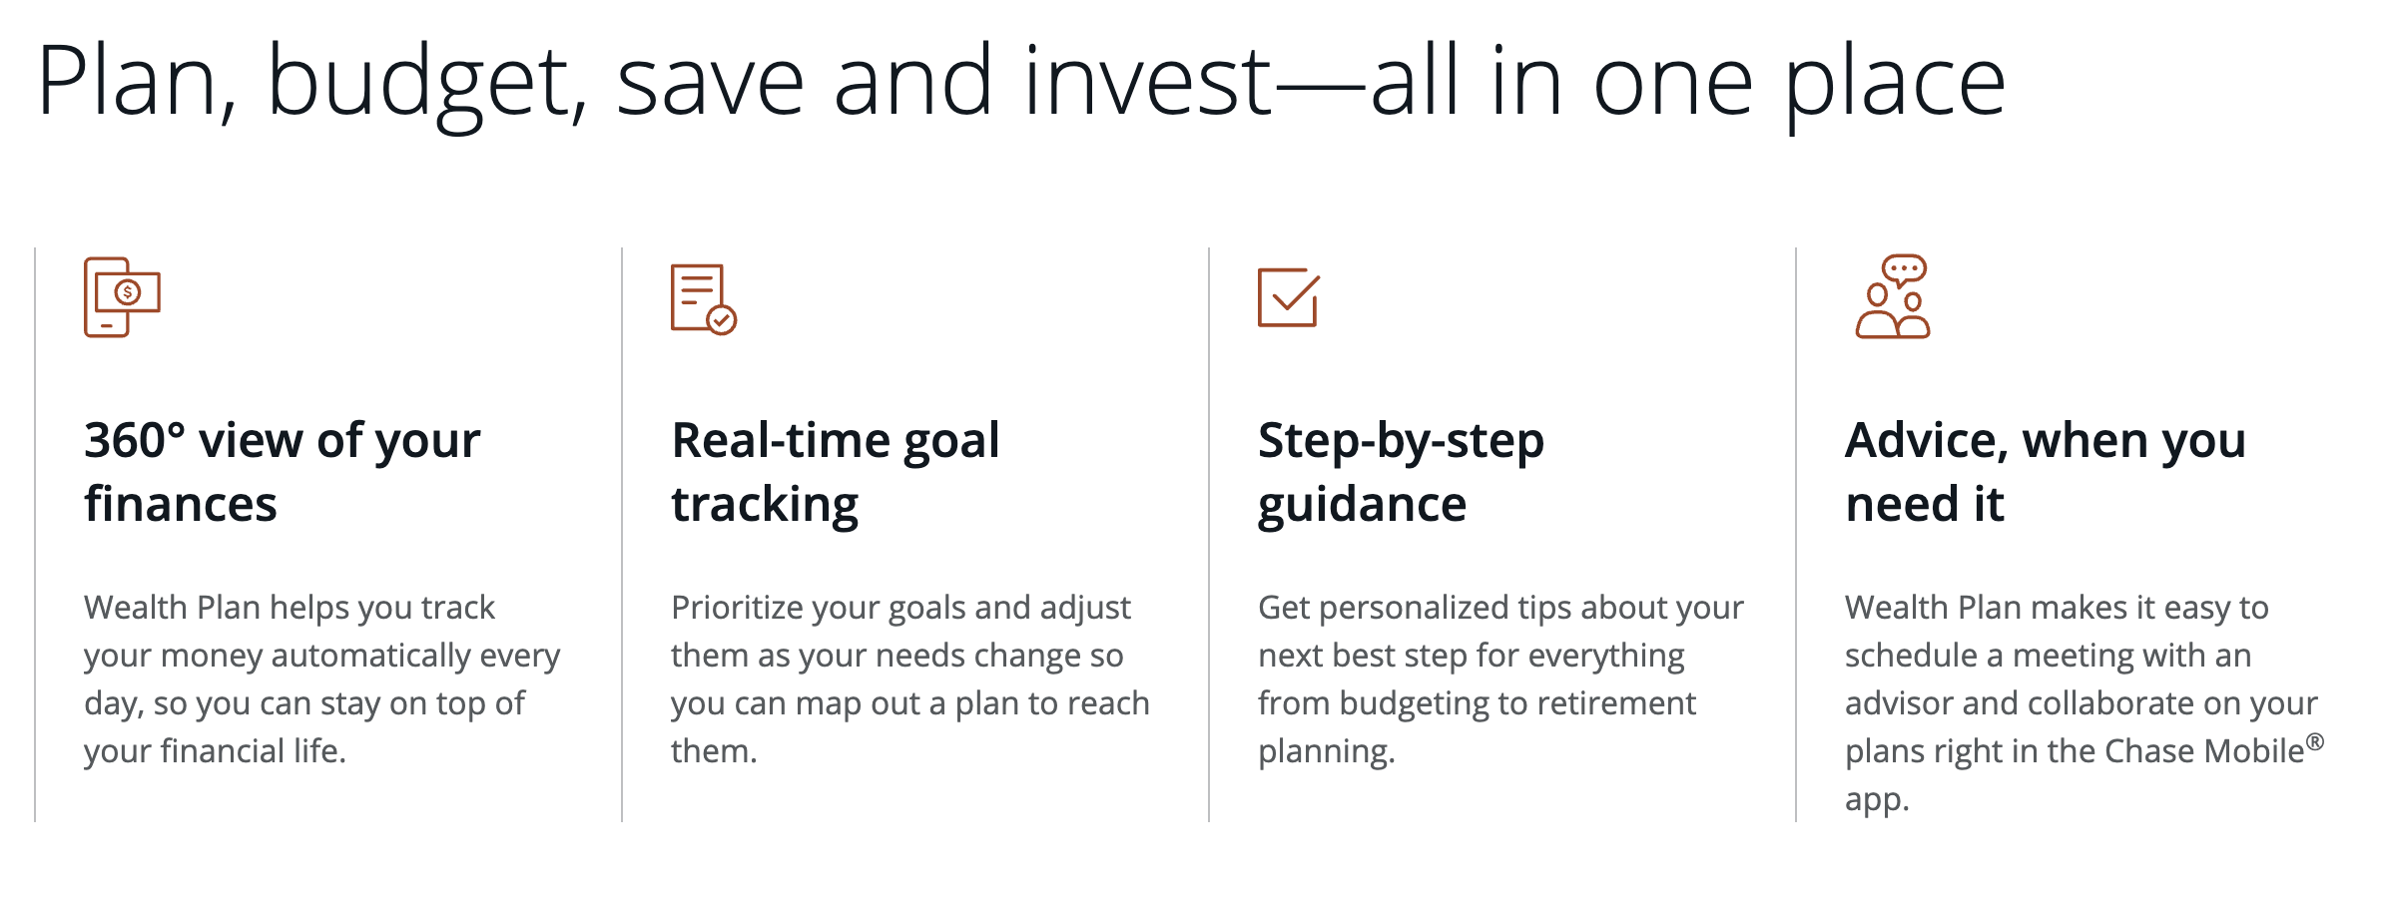Click the dollar coin symbol inside the phone icon

[128, 292]
